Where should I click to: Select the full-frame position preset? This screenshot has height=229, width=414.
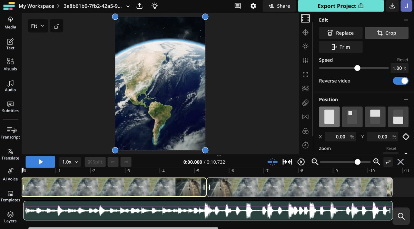pyautogui.click(x=329, y=117)
